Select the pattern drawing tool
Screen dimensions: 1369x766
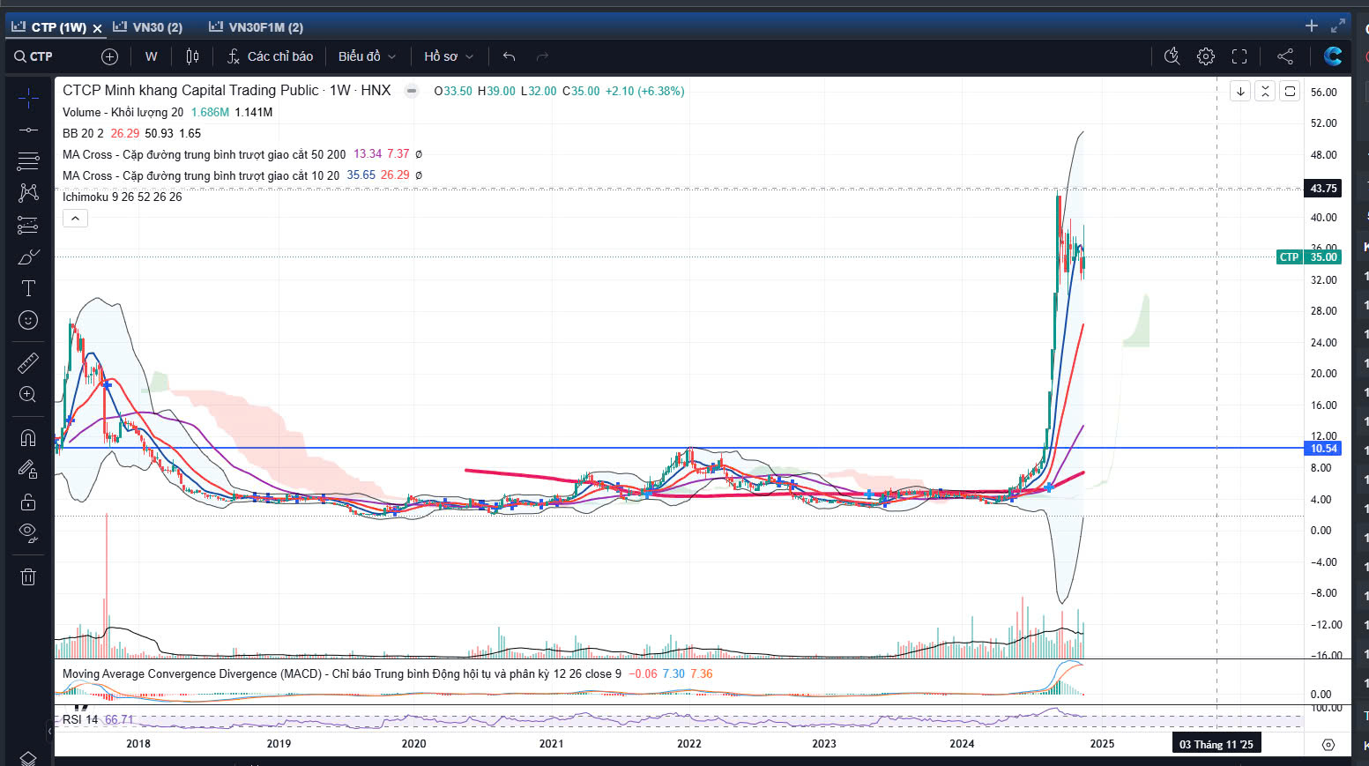pyautogui.click(x=28, y=193)
